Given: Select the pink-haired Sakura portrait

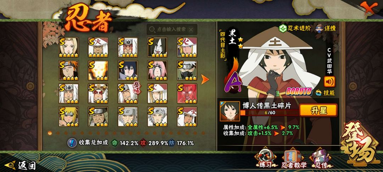Looking at the screenshot, I should point(157,70).
